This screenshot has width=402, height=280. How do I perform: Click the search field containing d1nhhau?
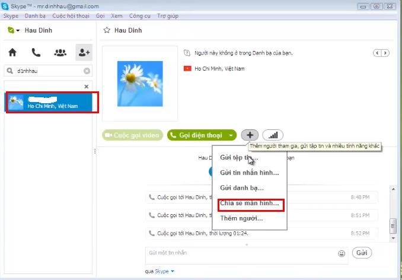pyautogui.click(x=48, y=71)
